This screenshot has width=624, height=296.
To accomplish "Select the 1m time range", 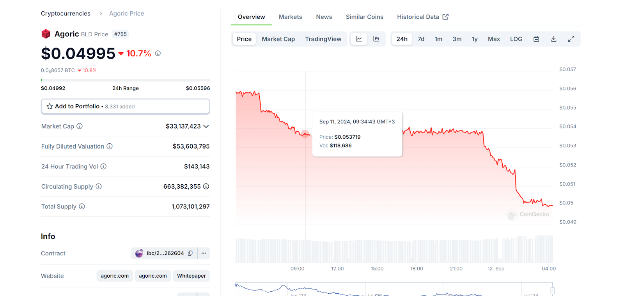I will click(x=438, y=39).
